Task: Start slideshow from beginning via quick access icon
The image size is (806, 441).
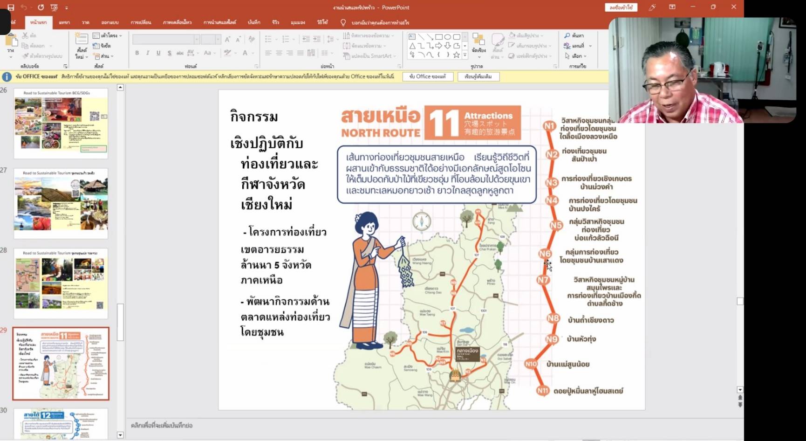Action: (x=54, y=7)
